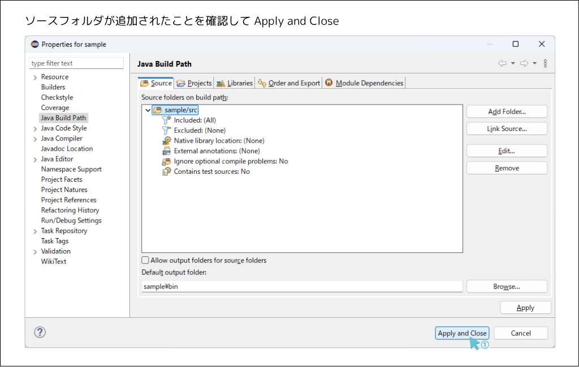Switch to the Projects tab

[195, 83]
